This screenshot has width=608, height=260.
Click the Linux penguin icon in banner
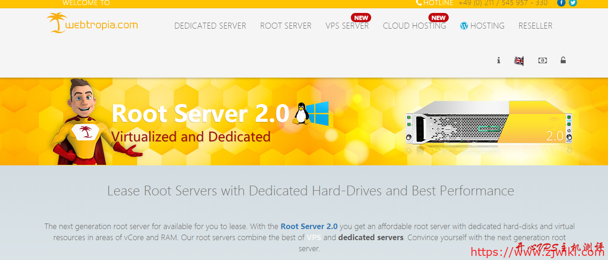pos(301,113)
